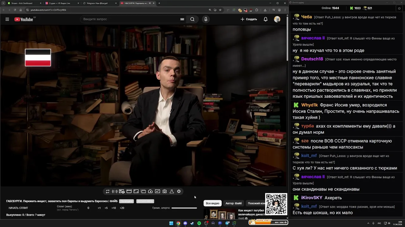Click the address bar URL field
The width and height of the screenshot is (405, 227).
click(115, 10)
